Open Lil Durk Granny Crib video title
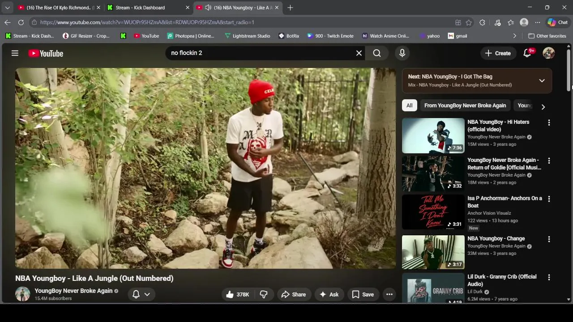Viewport: 573px width, 322px height. click(x=502, y=280)
